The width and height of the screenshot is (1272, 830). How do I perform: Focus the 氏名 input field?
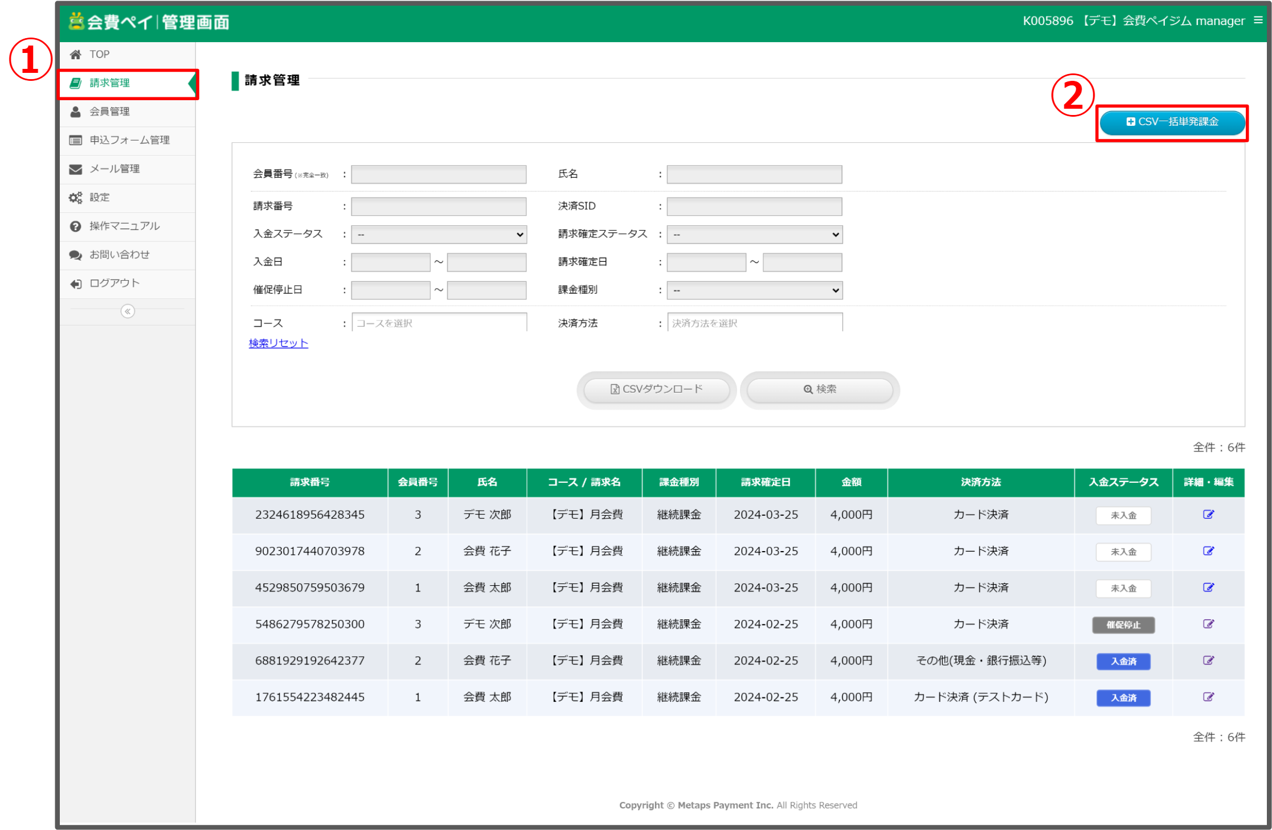pos(754,174)
